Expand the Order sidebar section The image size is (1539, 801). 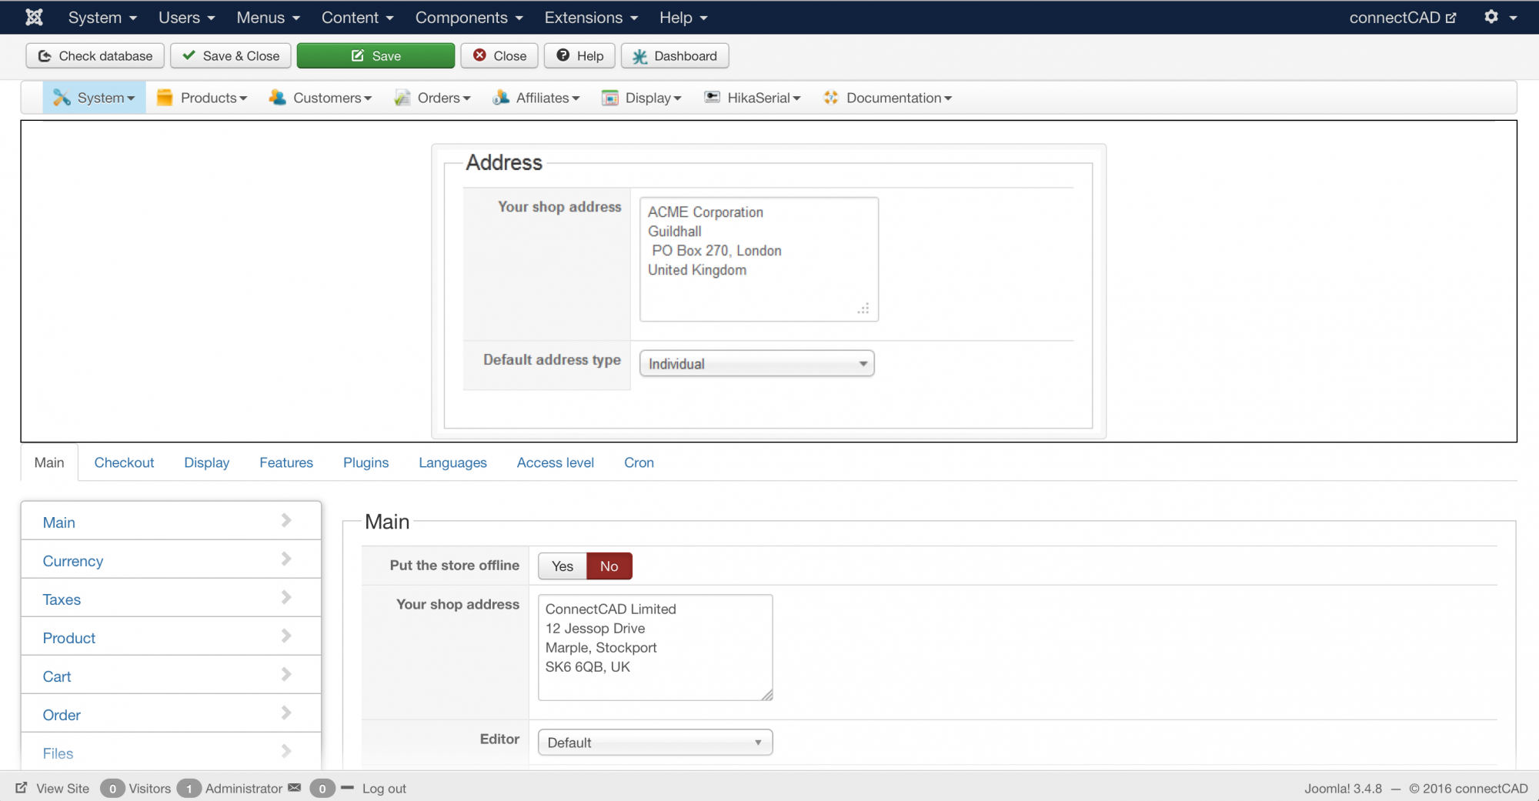click(x=171, y=714)
